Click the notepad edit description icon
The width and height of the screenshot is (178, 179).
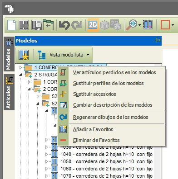[63, 105]
